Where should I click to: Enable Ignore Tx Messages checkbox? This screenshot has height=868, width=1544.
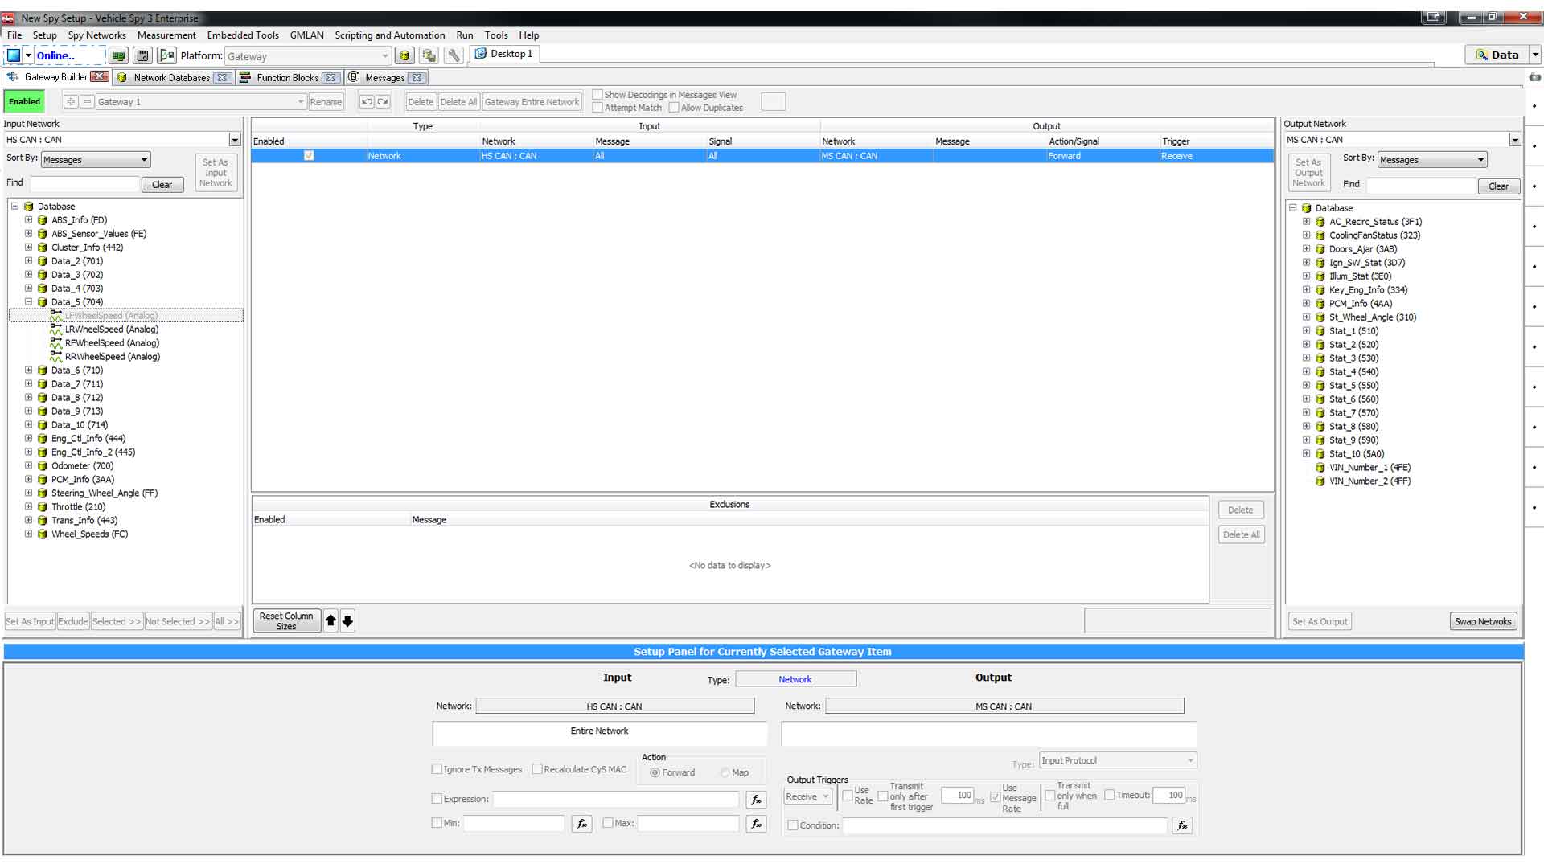(x=437, y=769)
